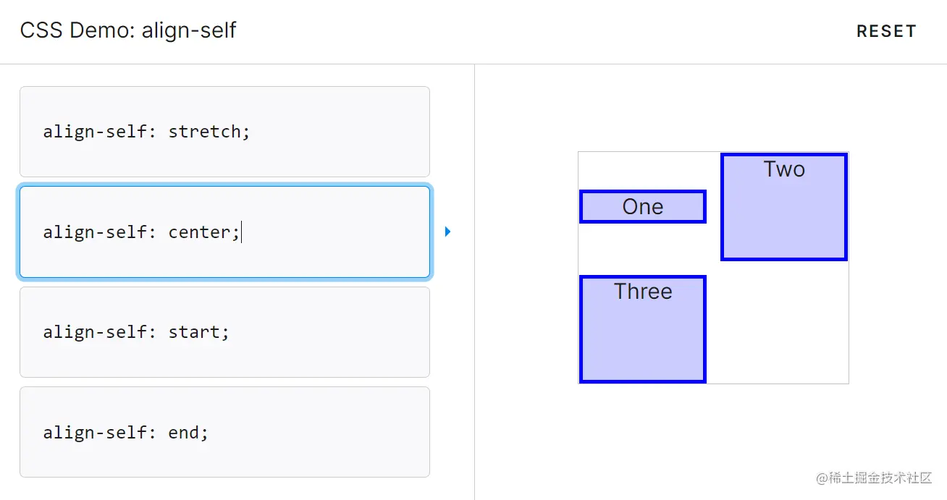
Task: Click the RESET button
Action: tap(886, 32)
